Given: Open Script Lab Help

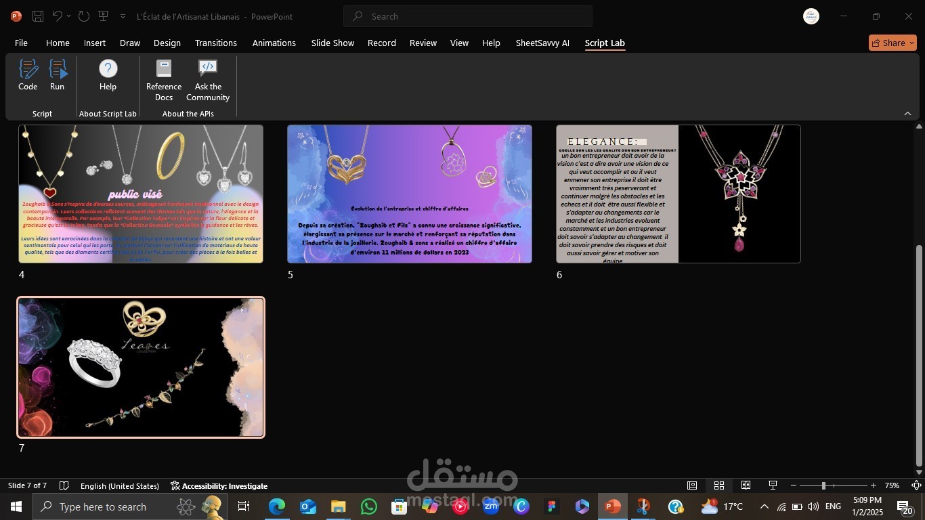Looking at the screenshot, I should [108, 75].
